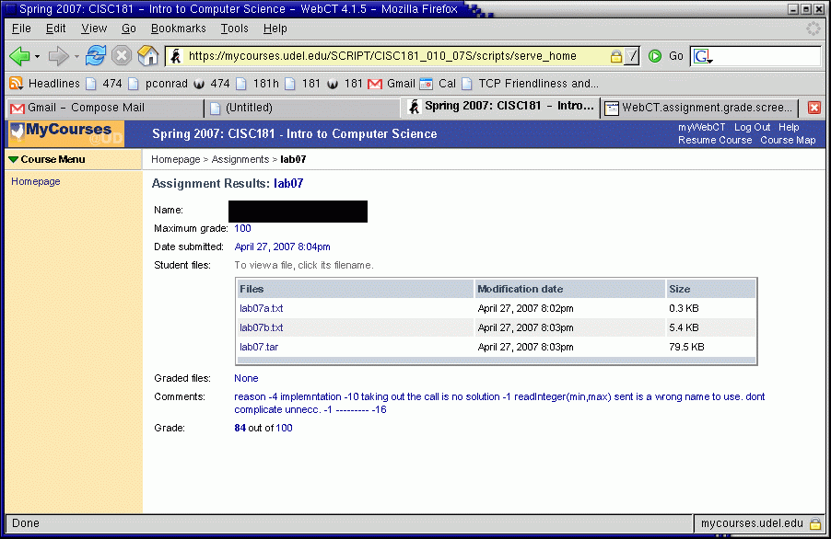Open the Gmail bookmark in the toolbar
The width and height of the screenshot is (831, 539).
click(392, 84)
